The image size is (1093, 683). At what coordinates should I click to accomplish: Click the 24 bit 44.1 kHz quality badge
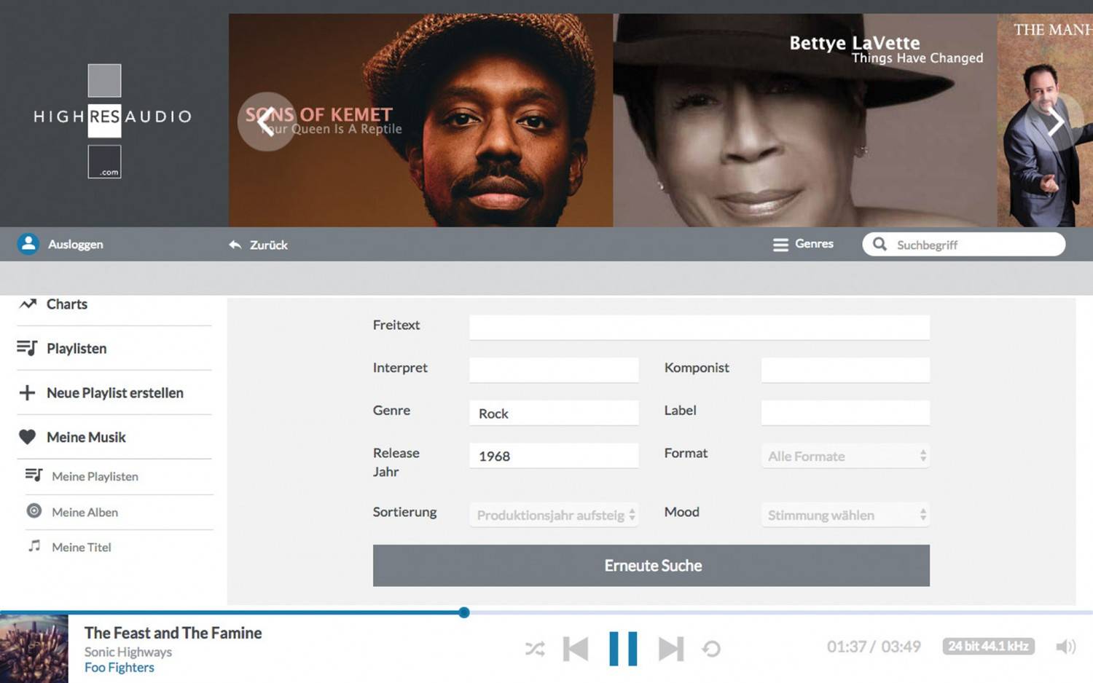pyautogui.click(x=988, y=647)
